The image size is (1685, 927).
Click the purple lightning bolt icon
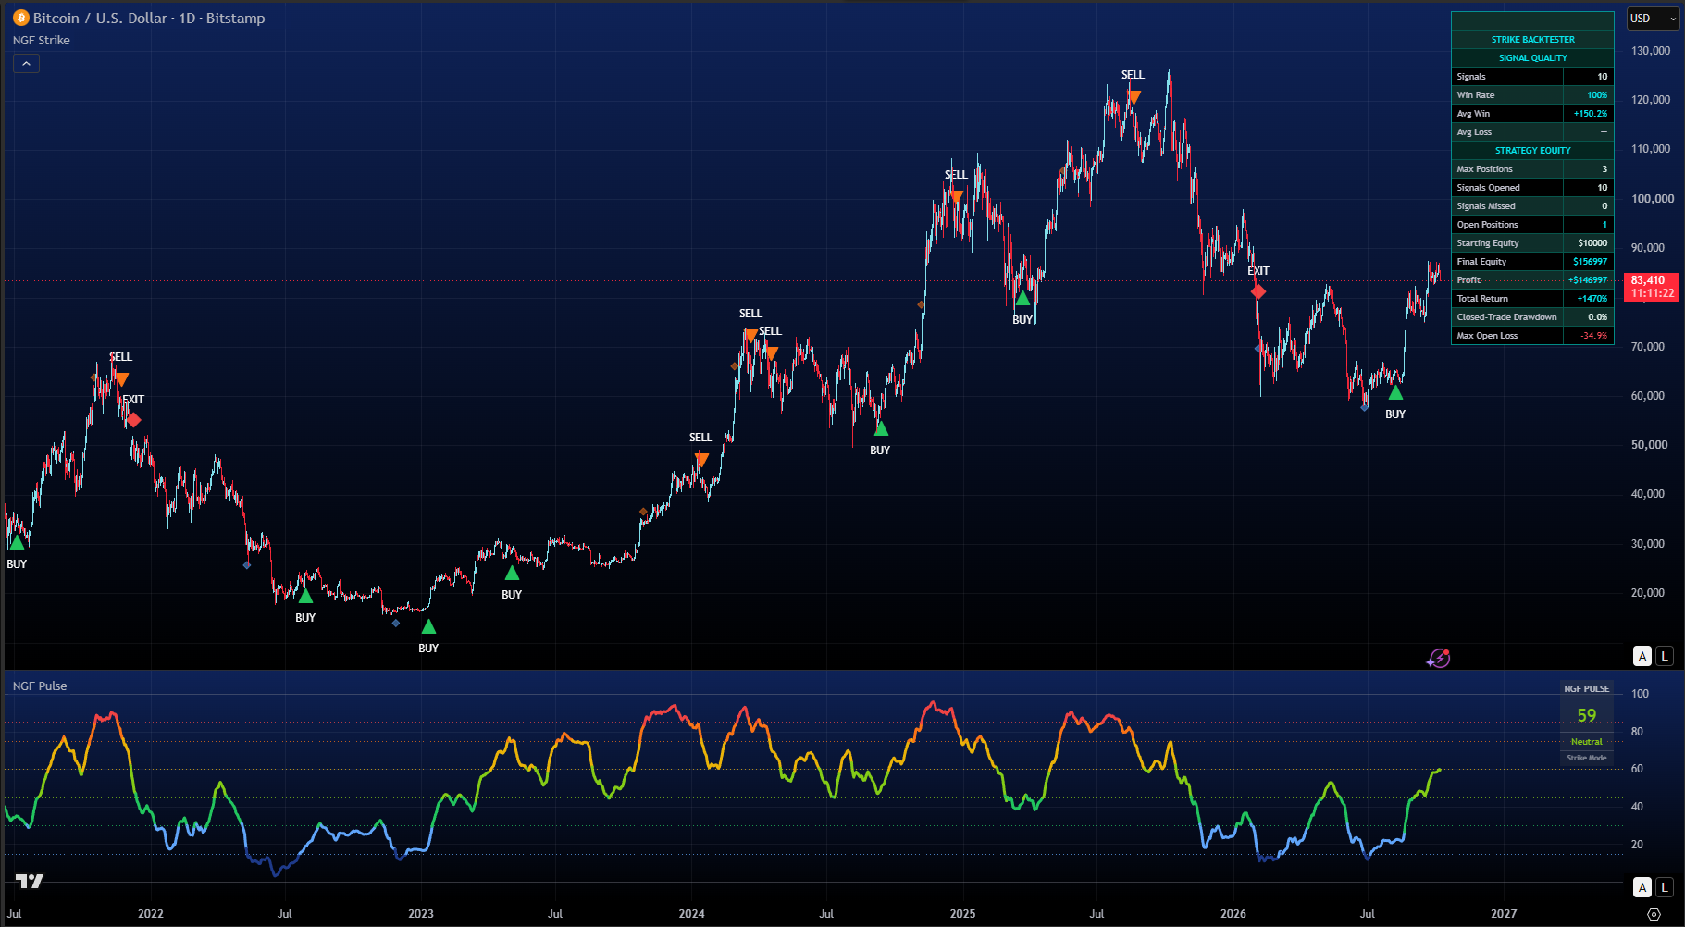(x=1438, y=658)
